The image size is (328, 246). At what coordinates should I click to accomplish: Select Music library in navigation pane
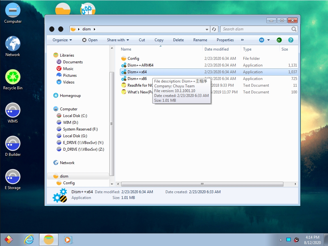68,69
